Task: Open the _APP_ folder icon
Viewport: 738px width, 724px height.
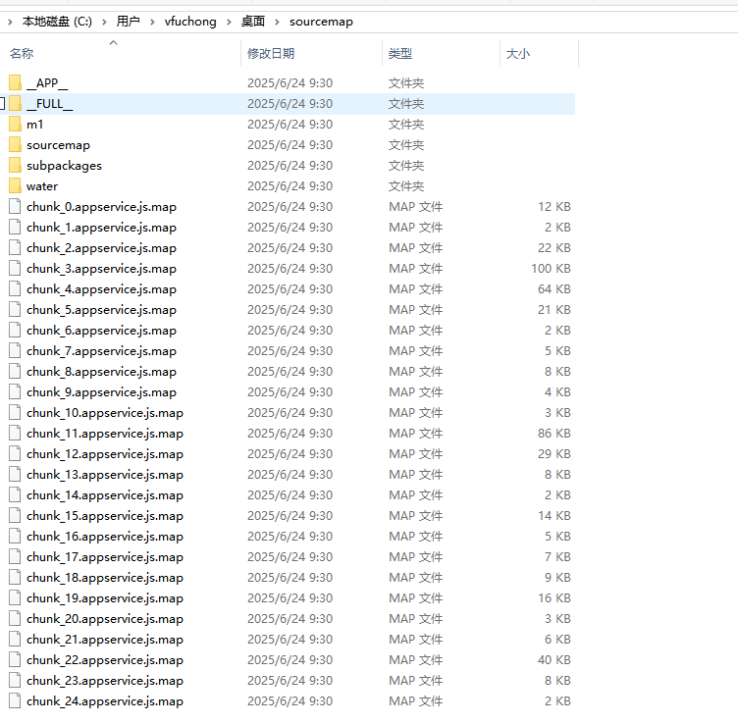Action: pos(15,82)
